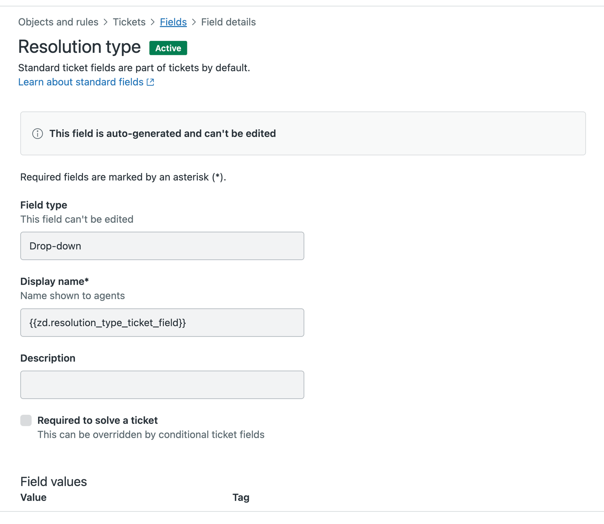The width and height of the screenshot is (604, 524).
Task: Click the info icon in the auto-generated banner
Action: 37,134
